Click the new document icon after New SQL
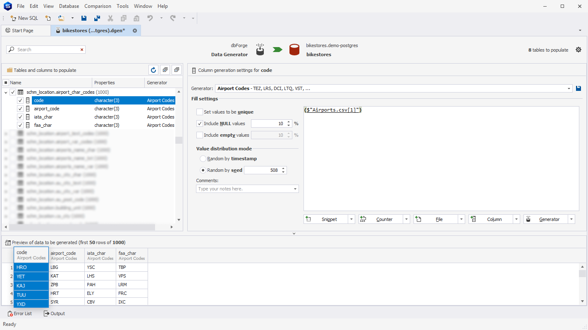The height and width of the screenshot is (330, 588). [48, 18]
